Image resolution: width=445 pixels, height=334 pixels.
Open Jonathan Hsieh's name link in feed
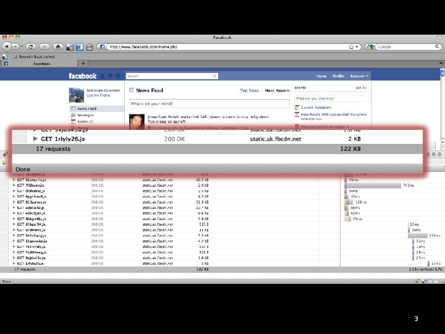pos(163,117)
